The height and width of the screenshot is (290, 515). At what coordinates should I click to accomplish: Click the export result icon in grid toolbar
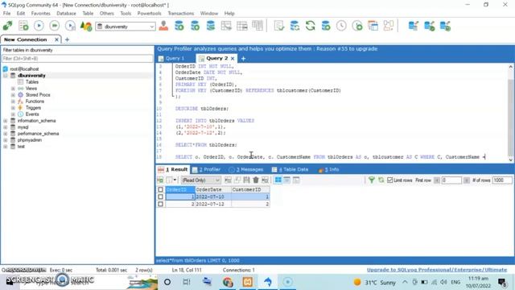point(160,180)
